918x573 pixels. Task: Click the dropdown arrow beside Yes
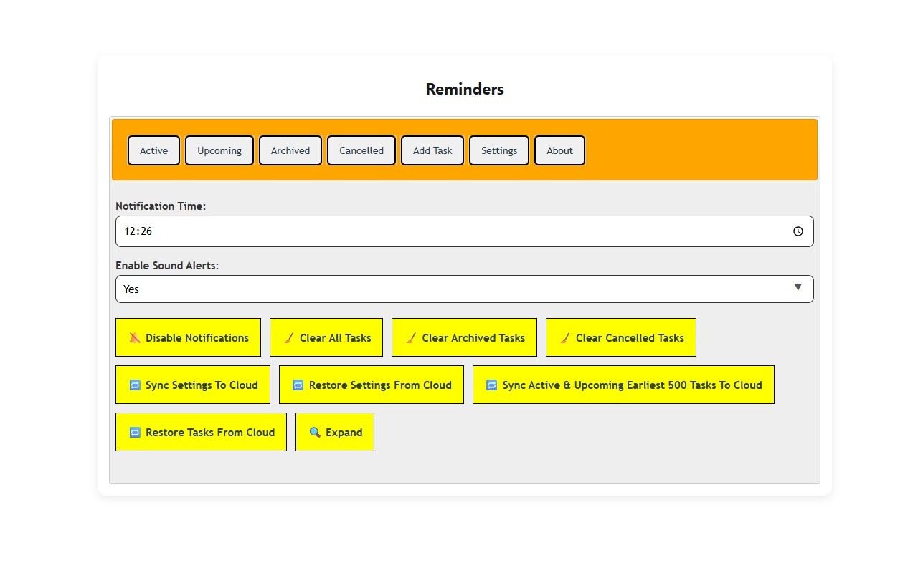coord(798,288)
